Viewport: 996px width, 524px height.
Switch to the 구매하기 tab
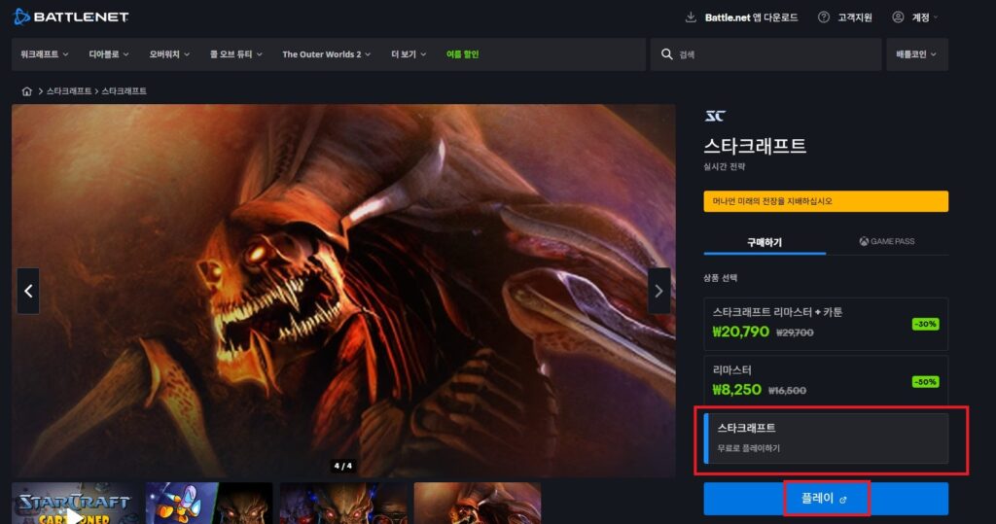pos(765,243)
